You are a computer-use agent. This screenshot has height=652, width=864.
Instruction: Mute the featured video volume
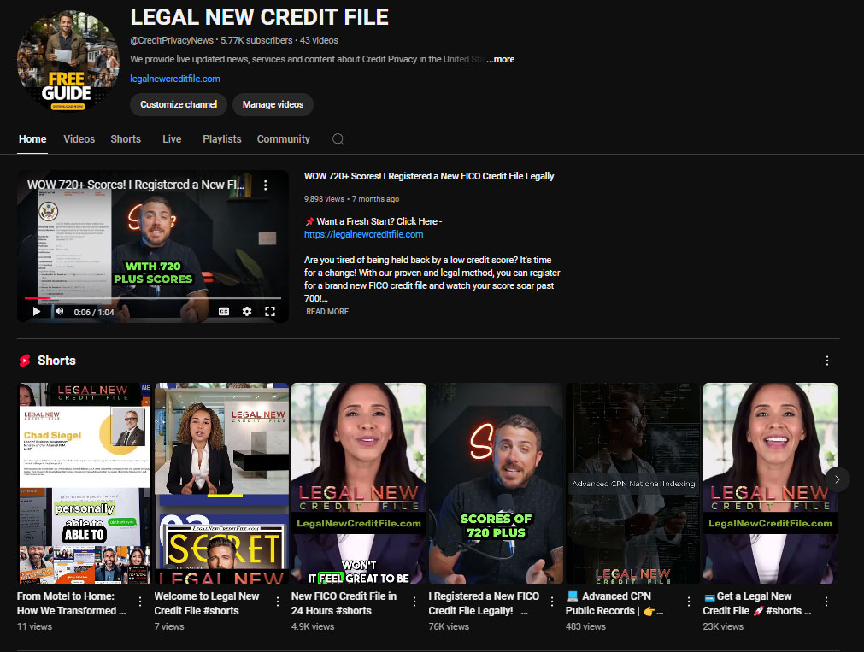60,312
